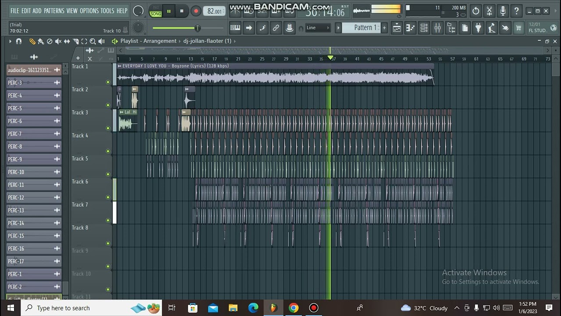The image size is (561, 316).
Task: Open the plugin picker plug icon
Action: [x=478, y=28]
